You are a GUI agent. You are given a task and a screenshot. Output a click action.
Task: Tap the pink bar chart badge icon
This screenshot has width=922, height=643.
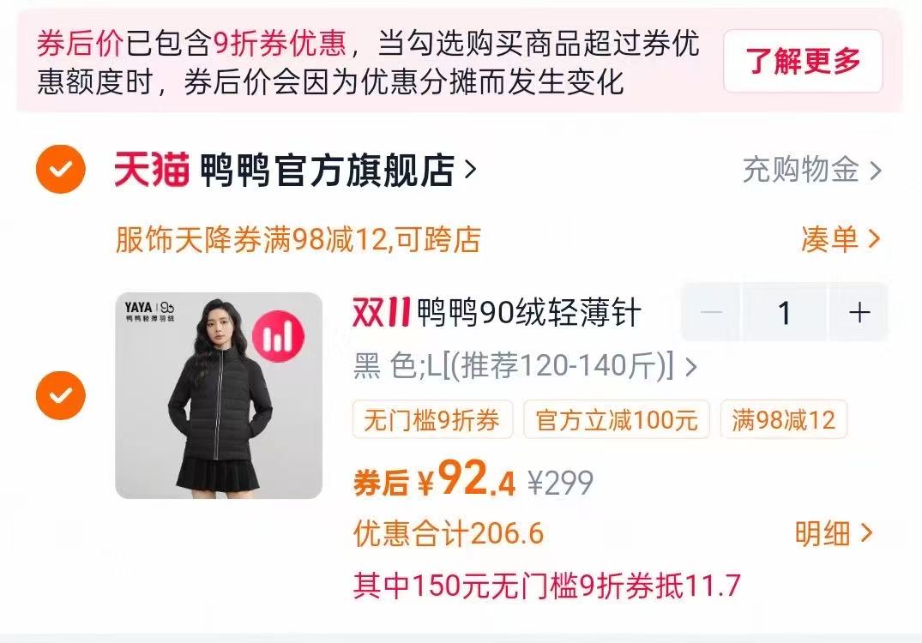[278, 337]
